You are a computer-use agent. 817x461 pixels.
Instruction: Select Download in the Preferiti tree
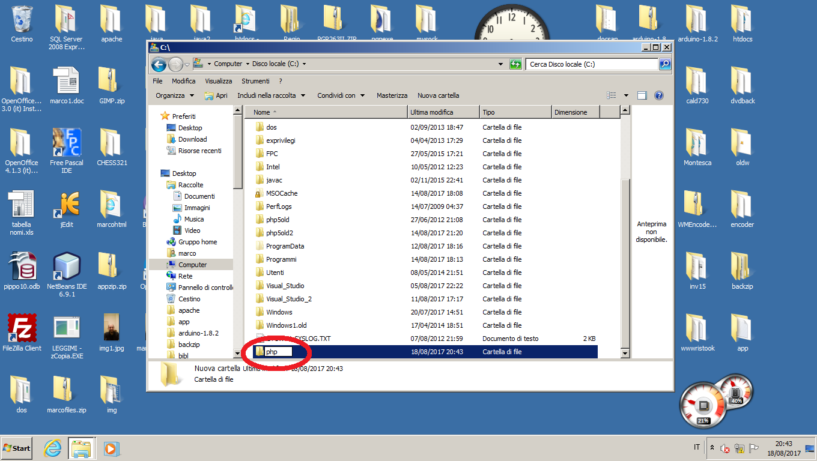[x=192, y=139]
